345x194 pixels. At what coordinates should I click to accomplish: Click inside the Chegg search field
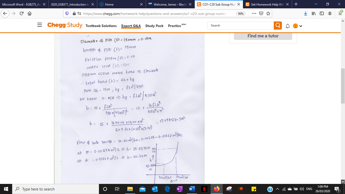click(x=240, y=26)
